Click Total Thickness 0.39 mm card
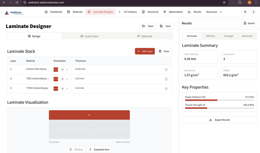Image resolution: width=260 pixels, height=153 pixels. (200, 57)
